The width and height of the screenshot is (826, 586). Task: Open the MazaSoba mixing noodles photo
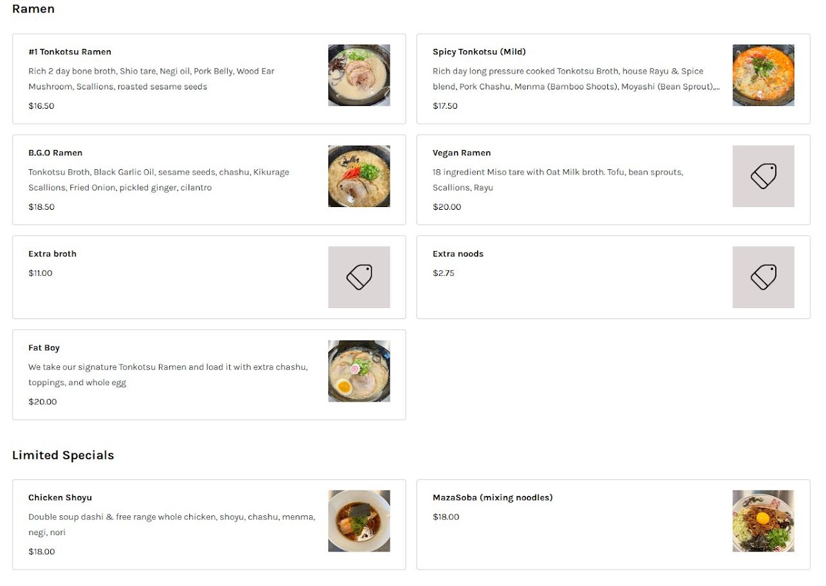click(763, 521)
